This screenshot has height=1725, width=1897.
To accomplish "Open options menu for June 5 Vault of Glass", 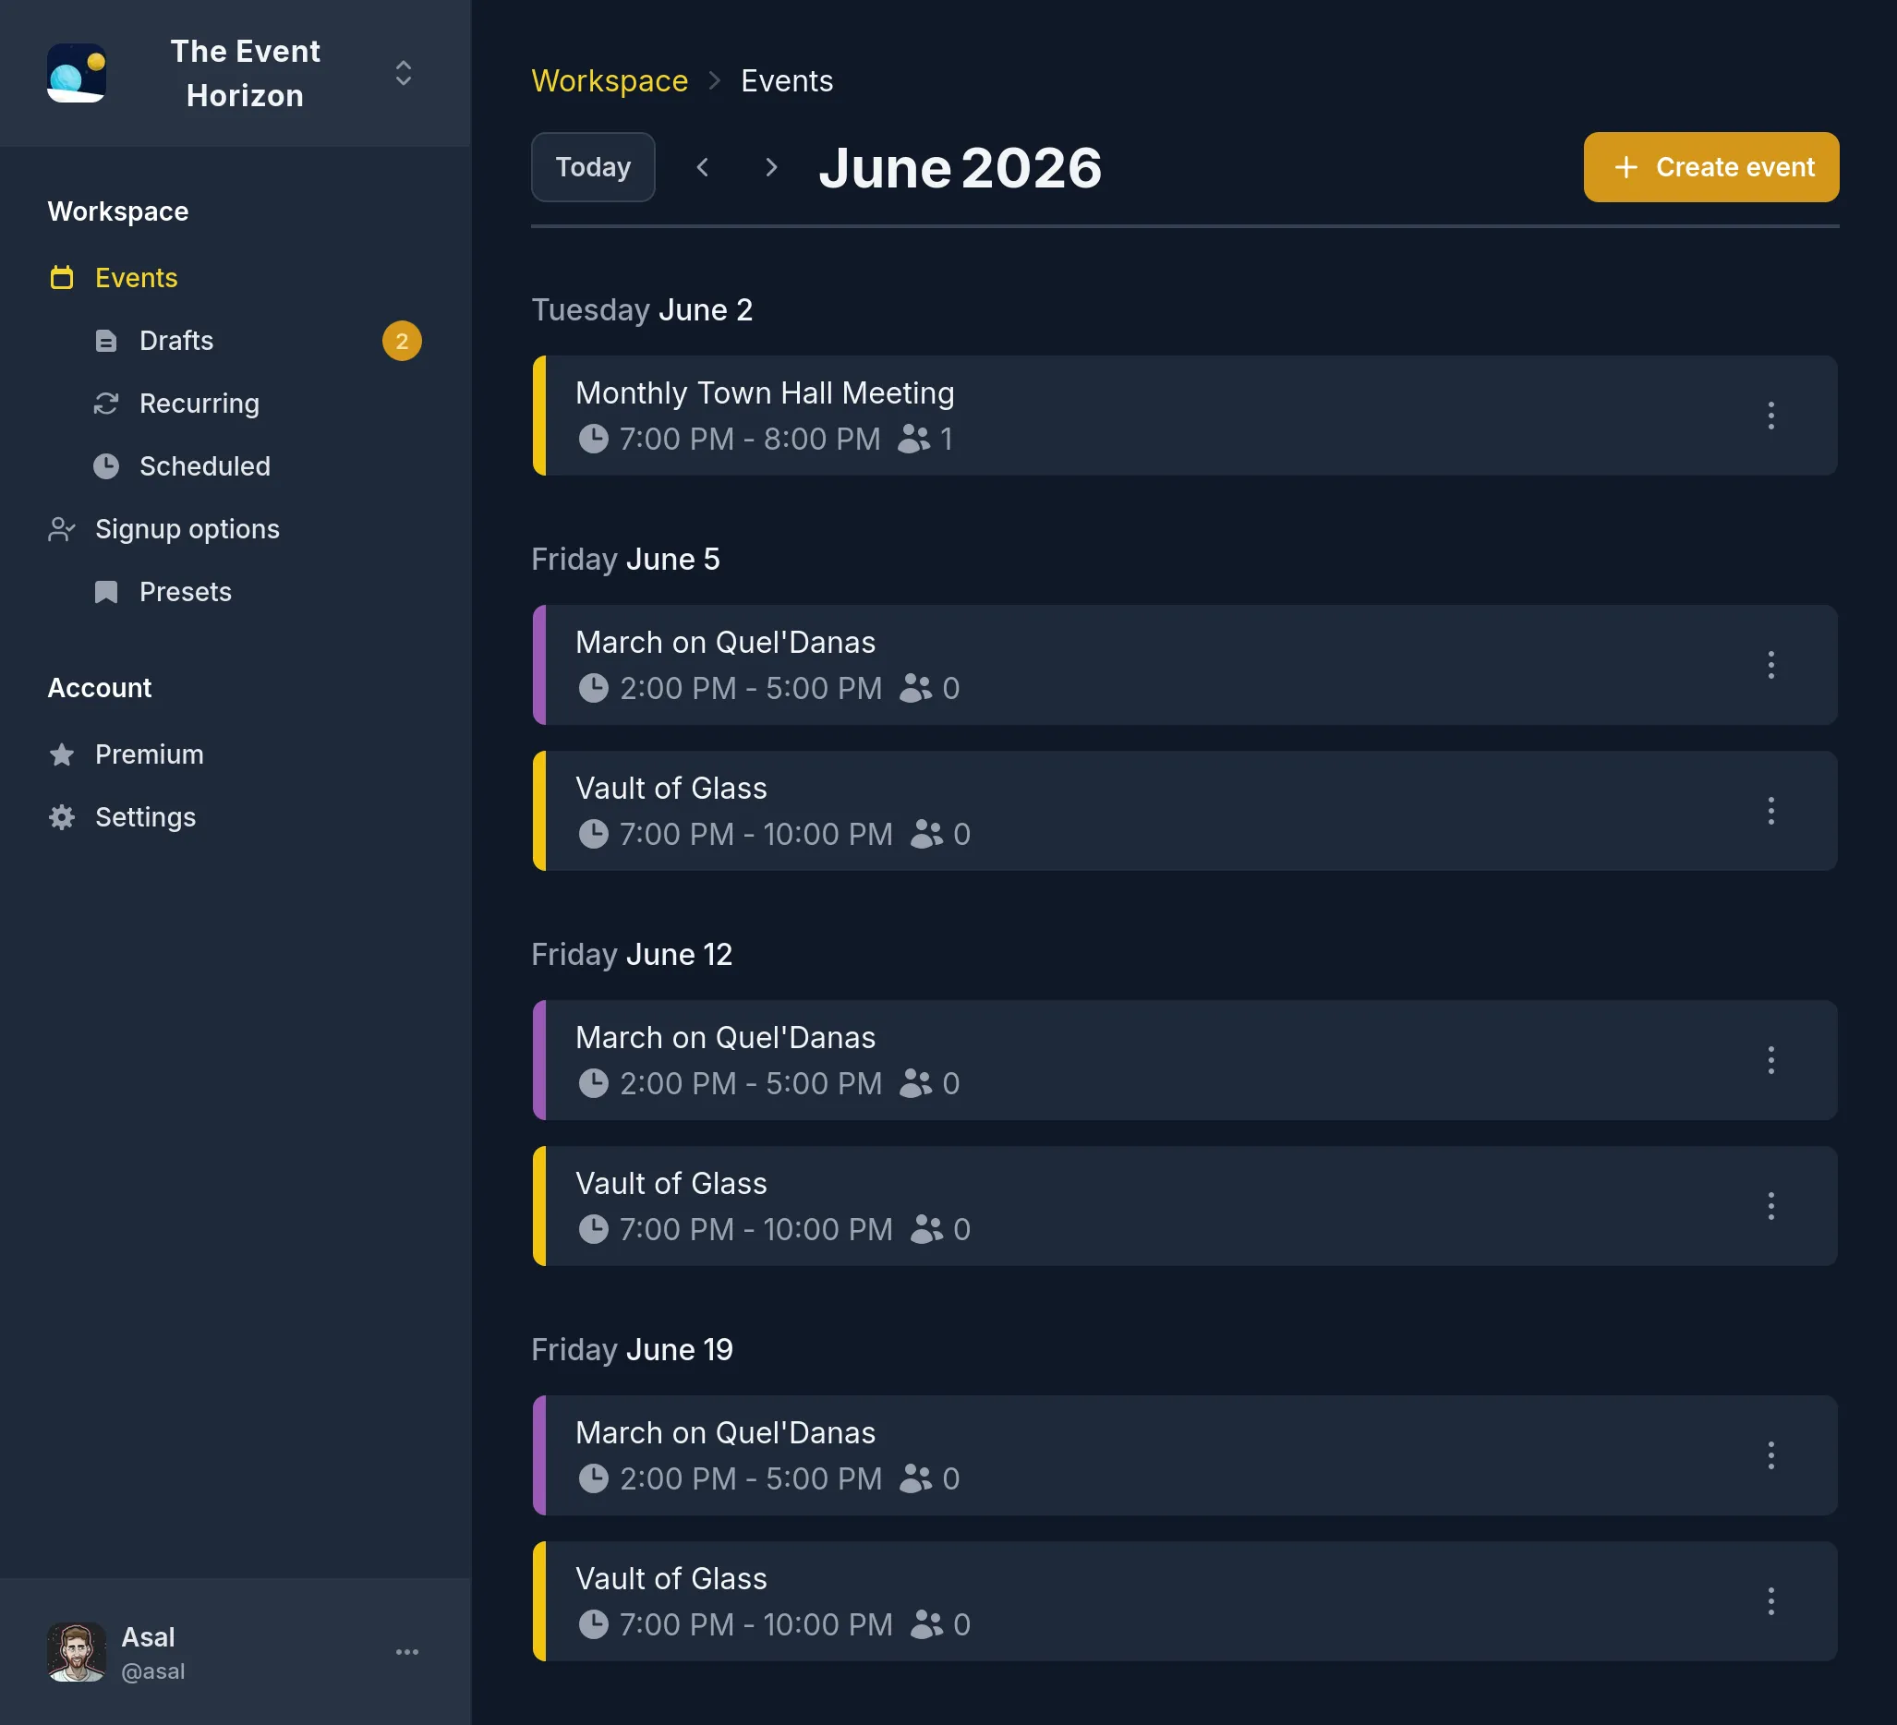I will [1770, 811].
